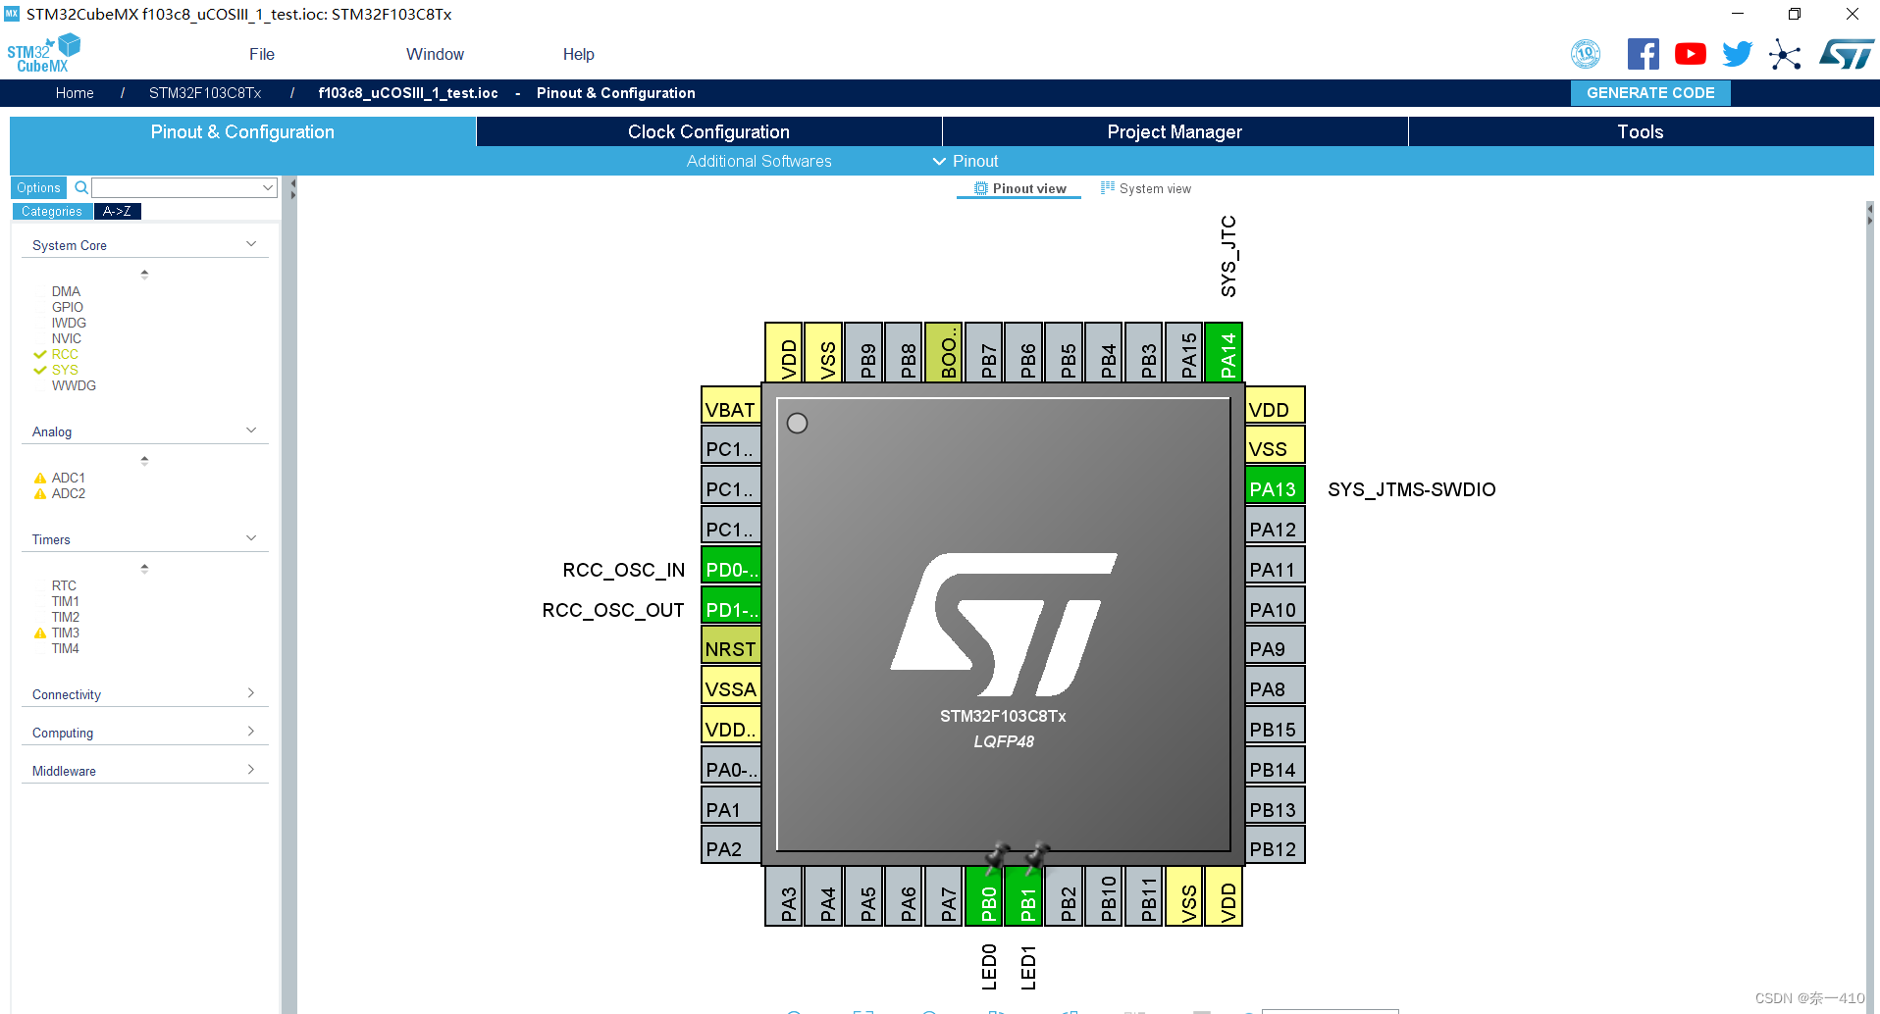Click the search magnifier icon in sidebar
The image size is (1880, 1014).
tap(80, 187)
